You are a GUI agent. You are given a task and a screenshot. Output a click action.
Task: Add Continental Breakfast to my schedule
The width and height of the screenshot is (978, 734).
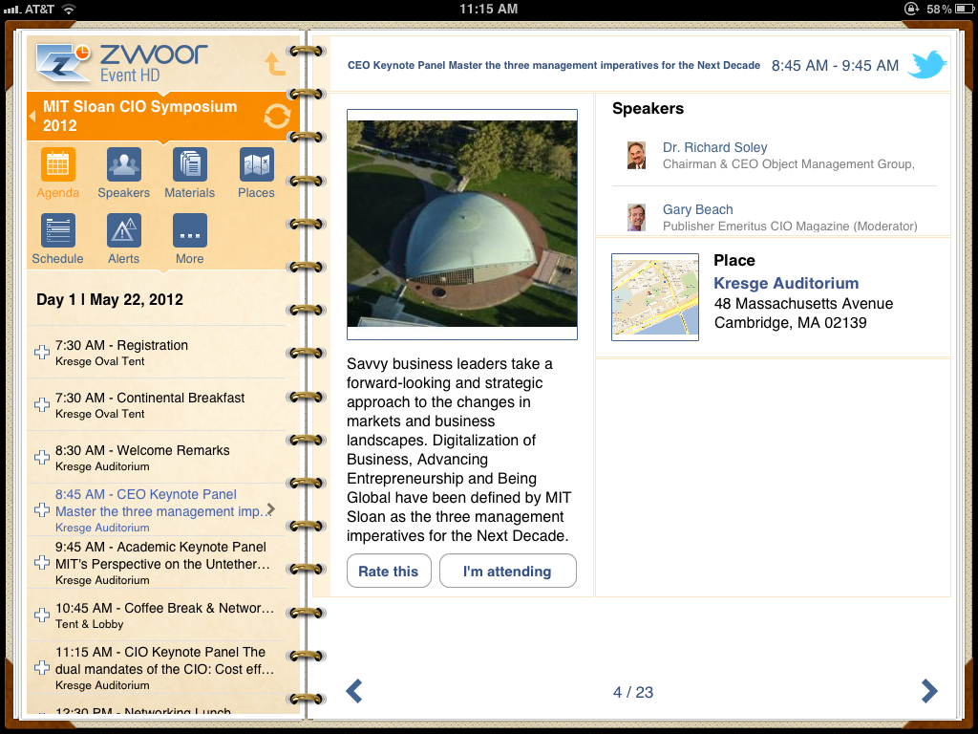(42, 404)
